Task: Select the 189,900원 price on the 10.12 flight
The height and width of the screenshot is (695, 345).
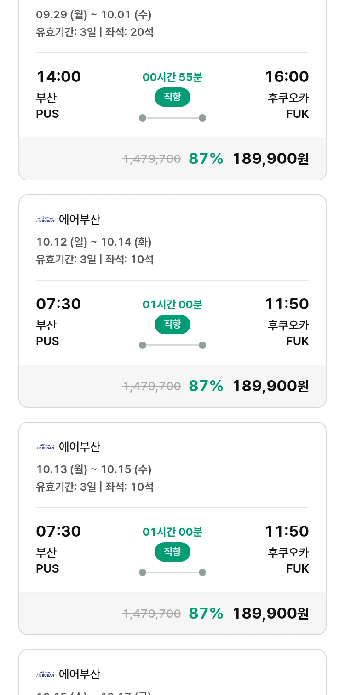Action: point(270,386)
